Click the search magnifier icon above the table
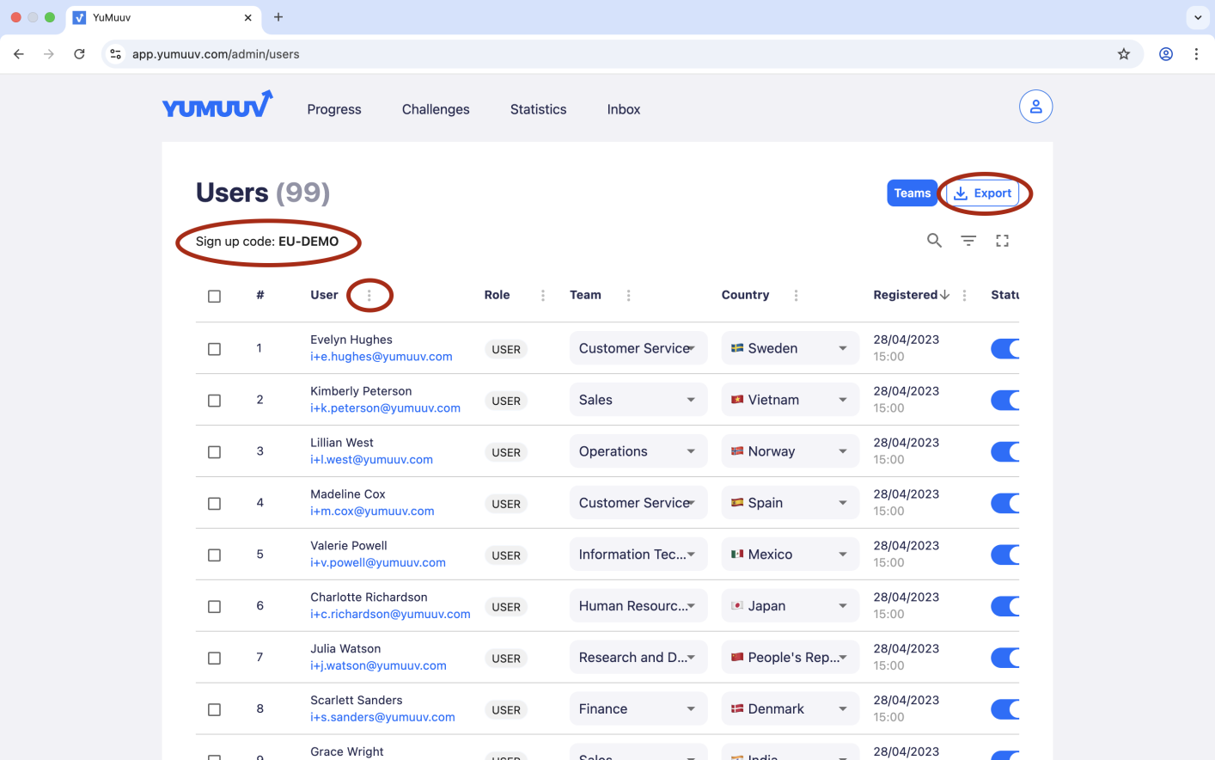Image resolution: width=1215 pixels, height=760 pixels. coord(934,241)
